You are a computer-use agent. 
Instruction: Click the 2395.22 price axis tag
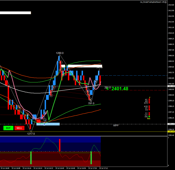[x=171, y=124]
